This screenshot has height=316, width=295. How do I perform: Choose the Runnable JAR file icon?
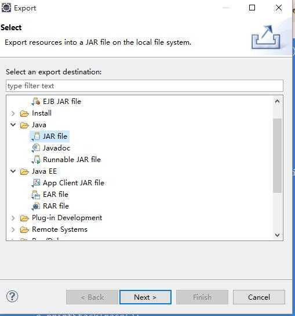(37, 160)
